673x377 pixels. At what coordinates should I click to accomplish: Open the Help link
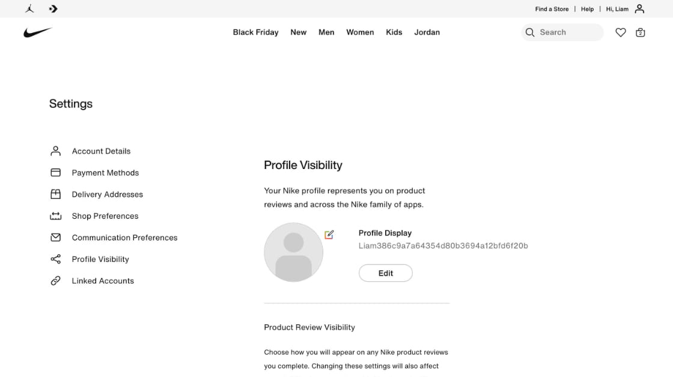(x=587, y=9)
